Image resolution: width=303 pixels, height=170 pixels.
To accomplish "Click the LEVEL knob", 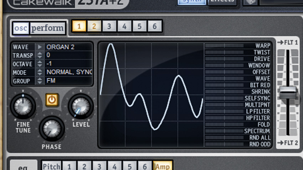I will [81, 106].
